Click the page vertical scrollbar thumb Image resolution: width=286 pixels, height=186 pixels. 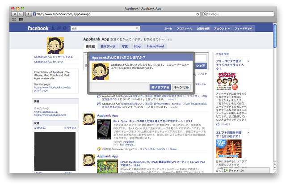pos(275,36)
